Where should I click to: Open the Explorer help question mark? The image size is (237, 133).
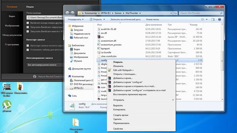[220, 19]
